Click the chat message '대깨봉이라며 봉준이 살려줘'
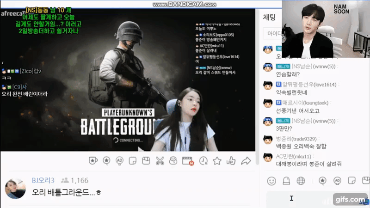The width and height of the screenshot is (370, 208). coord(308,164)
